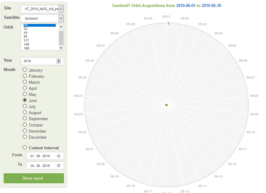Enable the Custom Interval radio button

[25, 147]
